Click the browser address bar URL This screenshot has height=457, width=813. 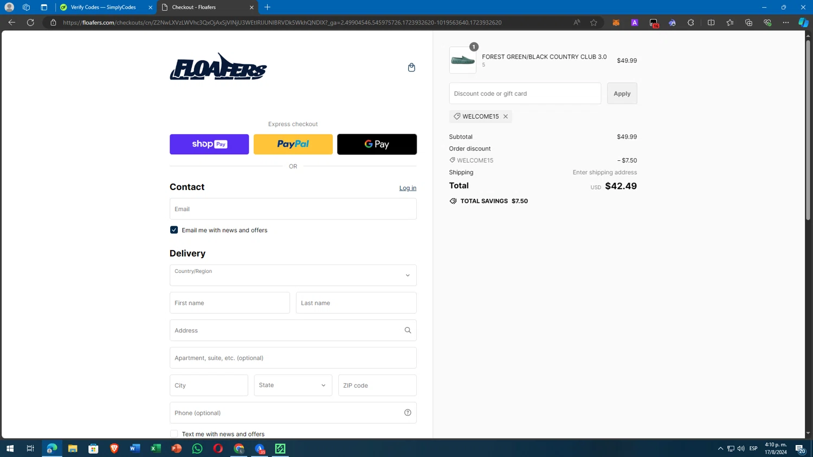(282, 23)
